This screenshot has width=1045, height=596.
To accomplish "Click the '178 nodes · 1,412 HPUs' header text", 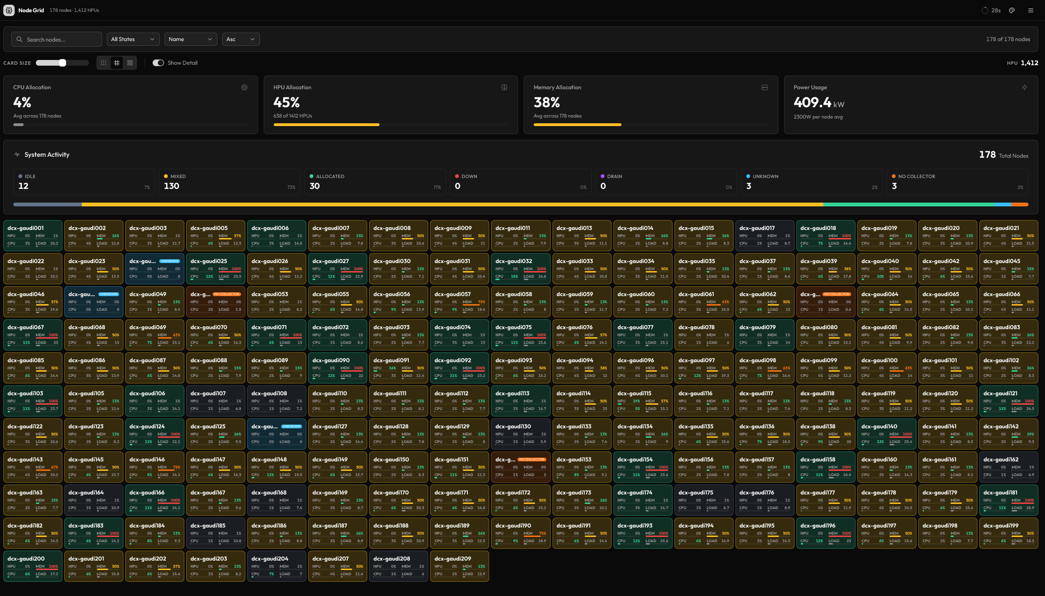I will click(x=74, y=10).
